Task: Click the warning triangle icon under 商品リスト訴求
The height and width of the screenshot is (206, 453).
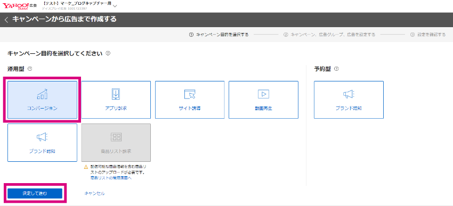Action: click(86, 167)
